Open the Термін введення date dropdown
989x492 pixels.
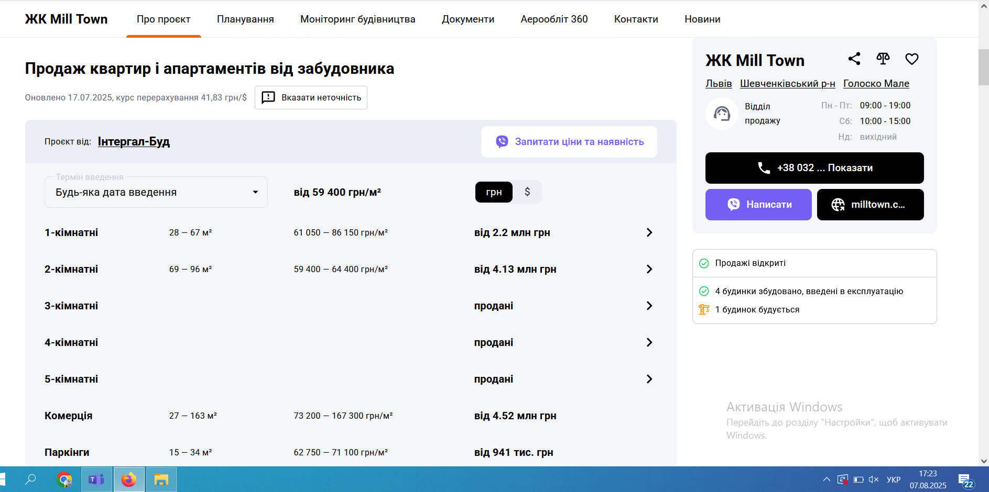[156, 192]
